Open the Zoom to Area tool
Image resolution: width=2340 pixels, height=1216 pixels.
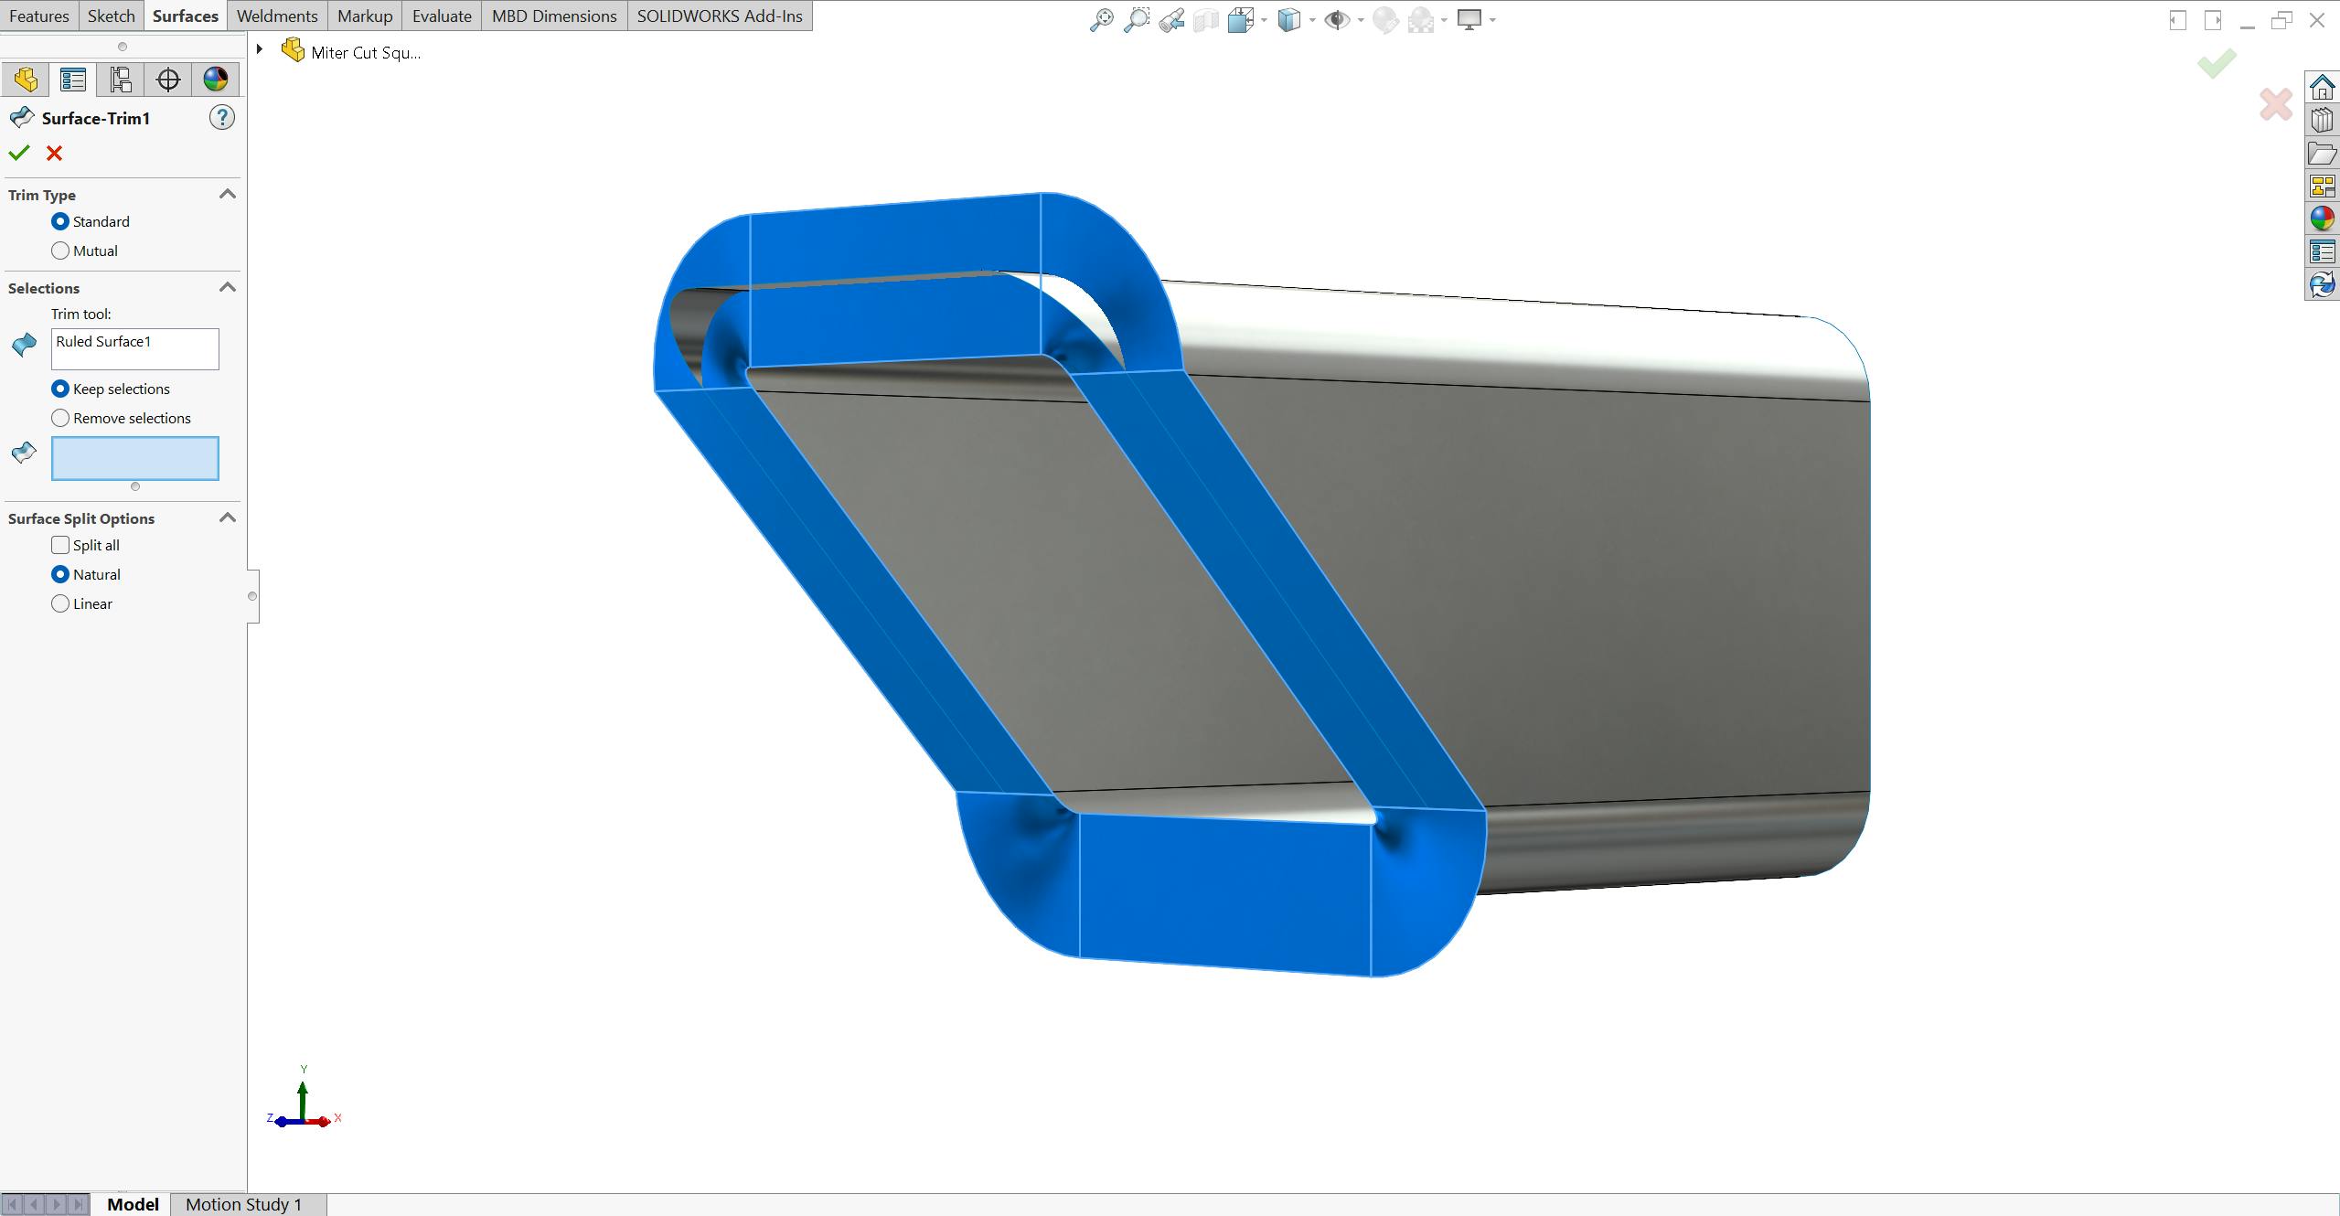click(x=1138, y=18)
